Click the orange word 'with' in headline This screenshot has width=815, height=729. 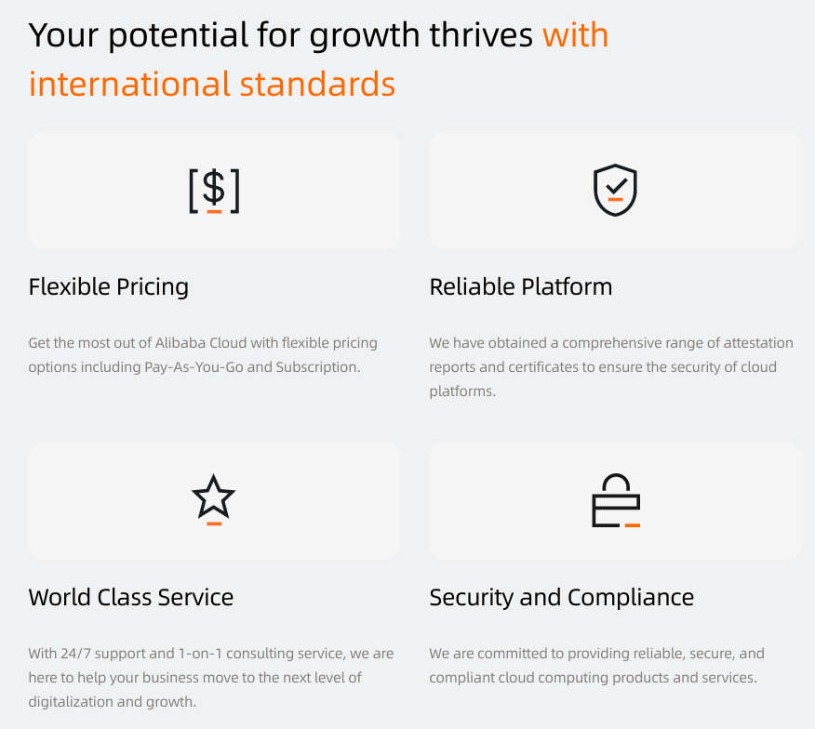575,35
